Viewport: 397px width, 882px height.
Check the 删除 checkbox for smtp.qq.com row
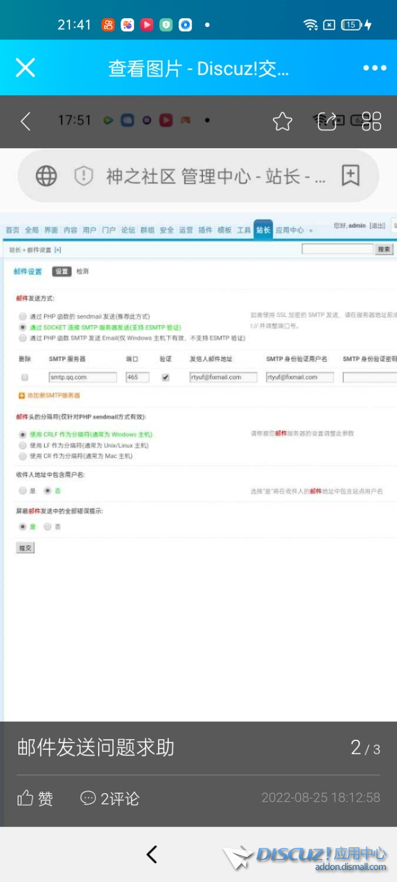click(25, 377)
